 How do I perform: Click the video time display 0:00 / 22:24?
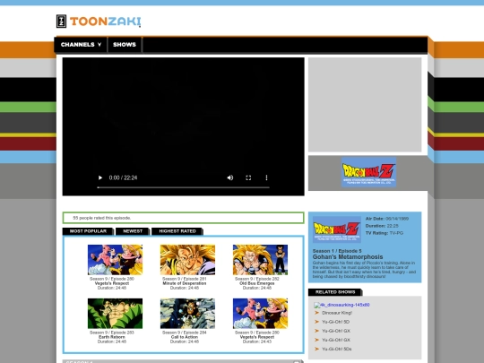click(x=123, y=177)
